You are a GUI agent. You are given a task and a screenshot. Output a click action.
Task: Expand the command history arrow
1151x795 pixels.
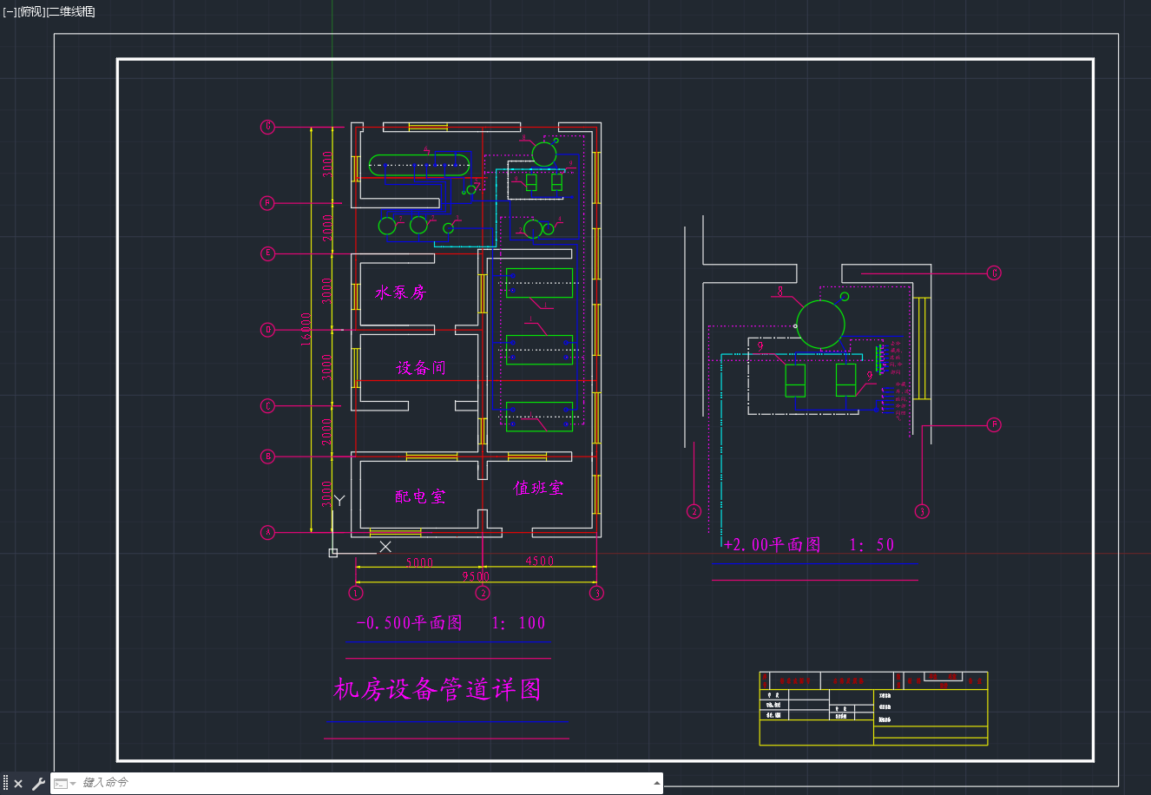point(657,783)
